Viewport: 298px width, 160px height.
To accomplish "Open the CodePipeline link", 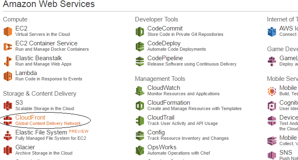I will click(165, 58).
